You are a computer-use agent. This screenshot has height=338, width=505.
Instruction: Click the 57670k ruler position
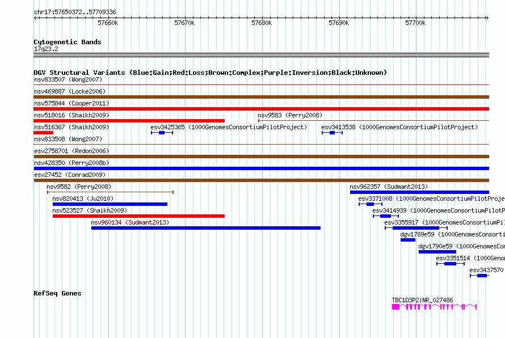184,23
